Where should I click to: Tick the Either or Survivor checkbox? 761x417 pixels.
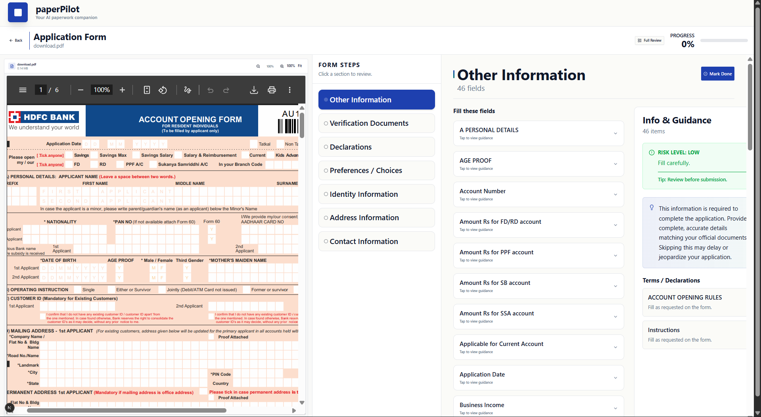tap(111, 290)
